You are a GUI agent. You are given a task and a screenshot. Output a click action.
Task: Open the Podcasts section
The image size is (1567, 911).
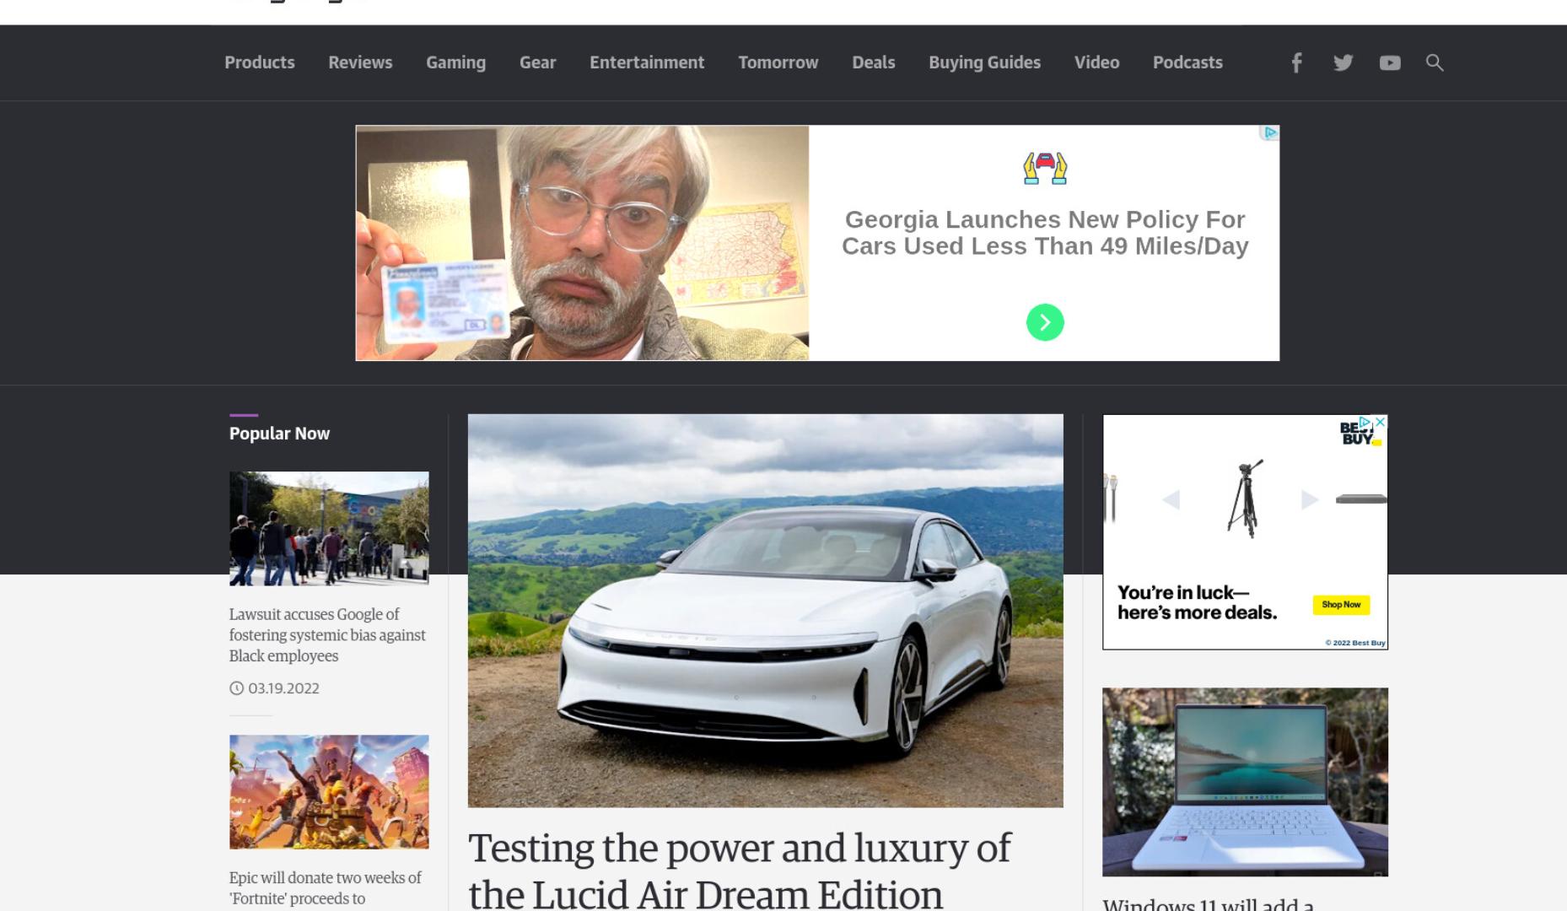pyautogui.click(x=1187, y=62)
